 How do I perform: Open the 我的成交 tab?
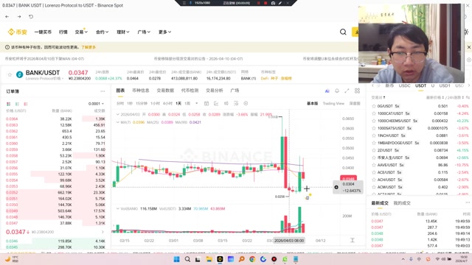[402, 203]
